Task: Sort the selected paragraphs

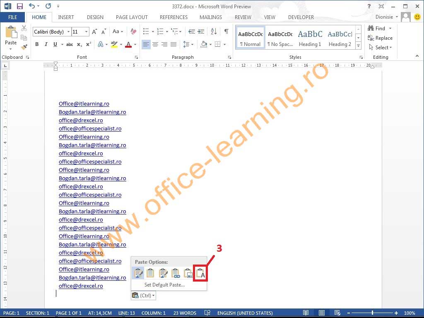Action: coord(214,31)
